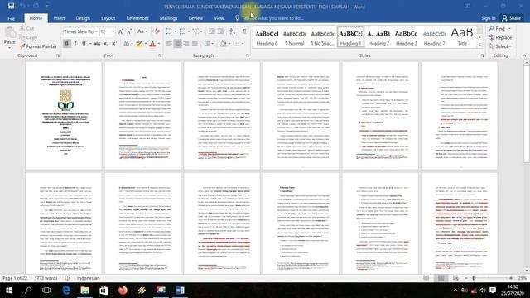Switch to the References tab
This screenshot has height=298, width=530.
coord(137,18)
